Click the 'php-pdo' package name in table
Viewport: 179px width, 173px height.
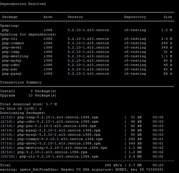tap(10, 69)
